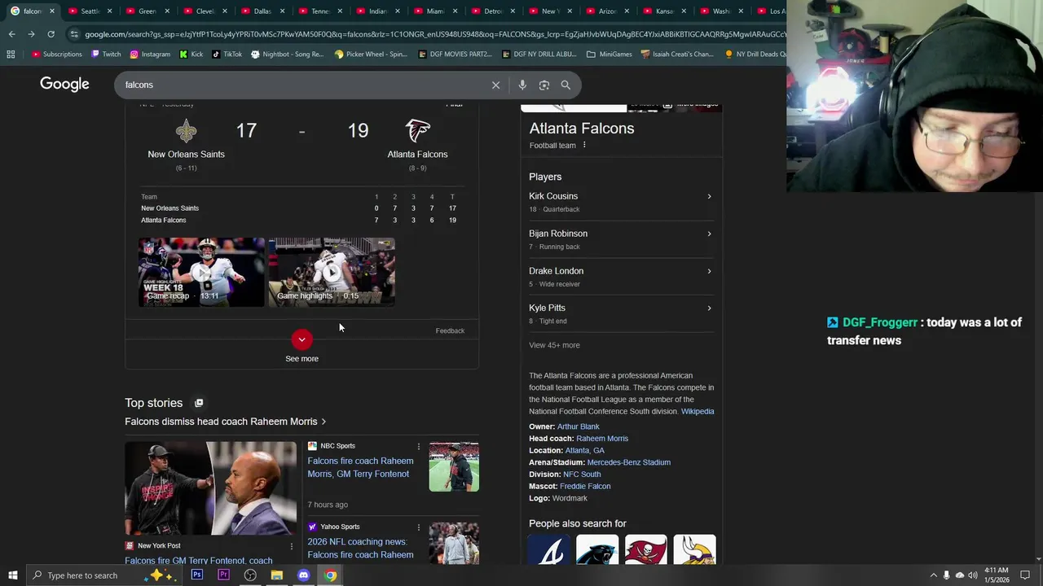The height and width of the screenshot is (586, 1043).
Task: Open the Atlanta Braves related search thumbnail
Action: click(550, 550)
